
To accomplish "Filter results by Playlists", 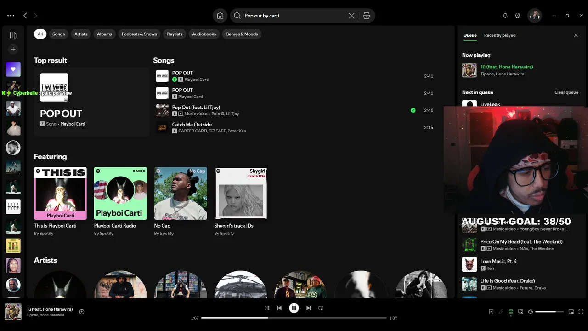I will pyautogui.click(x=175, y=34).
